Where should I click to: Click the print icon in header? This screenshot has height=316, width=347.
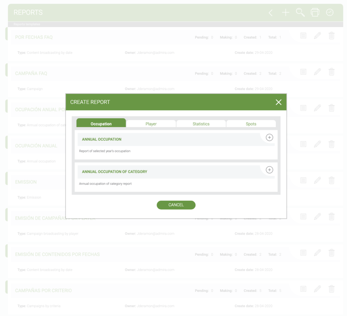point(315,13)
